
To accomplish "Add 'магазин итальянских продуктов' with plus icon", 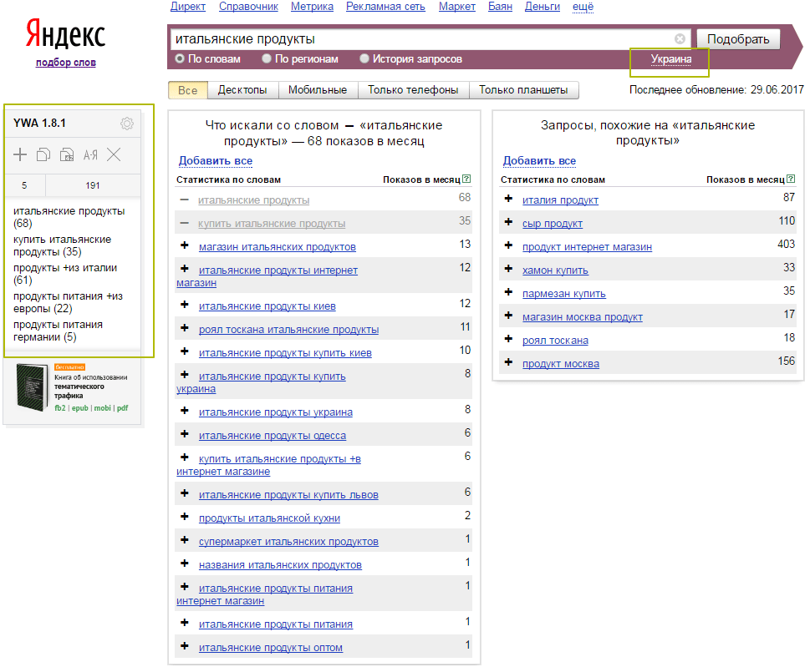I will coord(185,245).
